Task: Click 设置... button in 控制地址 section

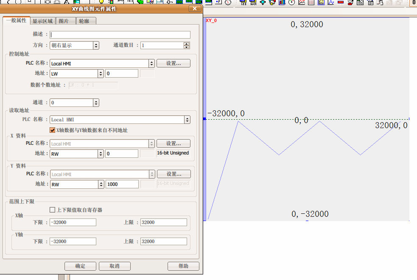Action: click(x=174, y=63)
